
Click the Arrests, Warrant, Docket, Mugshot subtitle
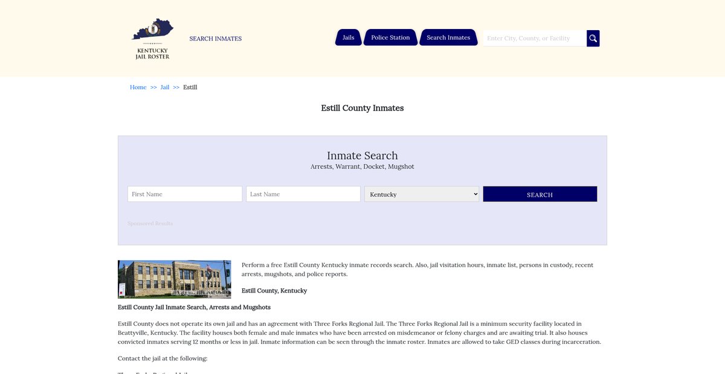coord(362,167)
